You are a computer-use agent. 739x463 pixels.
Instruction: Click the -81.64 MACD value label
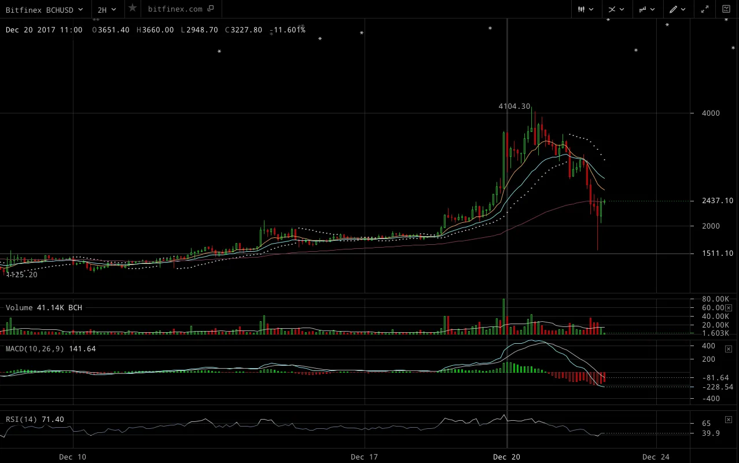pos(716,377)
